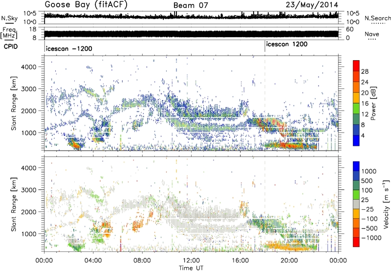Click the '-500' label on Velocity colorbar
The width and height of the screenshot is (391, 271).
[369, 228]
